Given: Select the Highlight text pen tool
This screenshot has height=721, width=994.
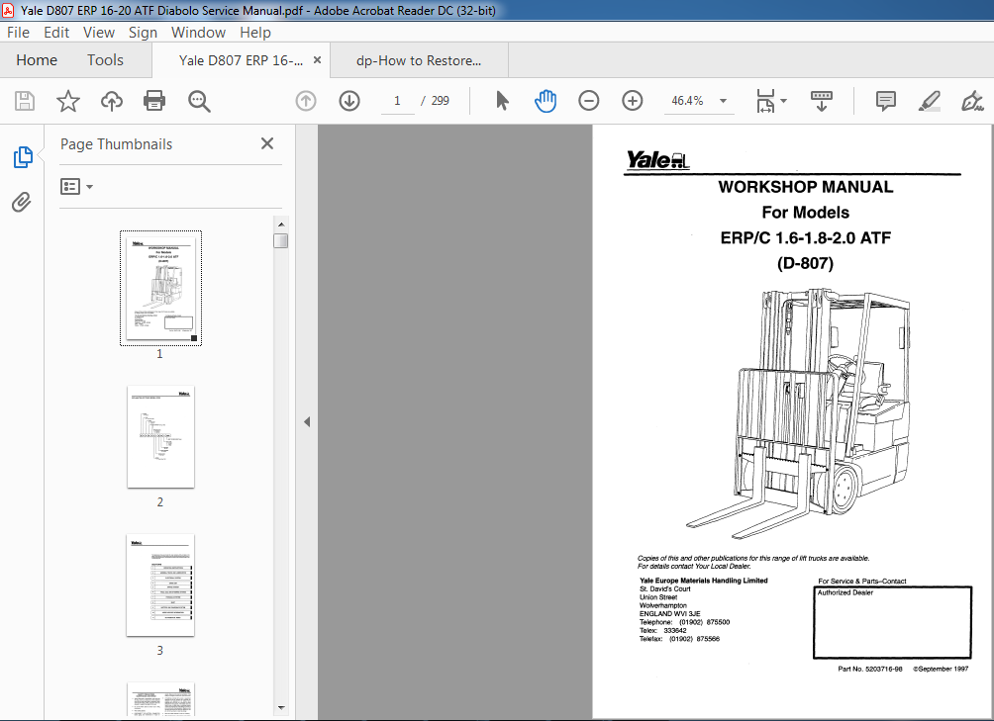Looking at the screenshot, I should [930, 101].
